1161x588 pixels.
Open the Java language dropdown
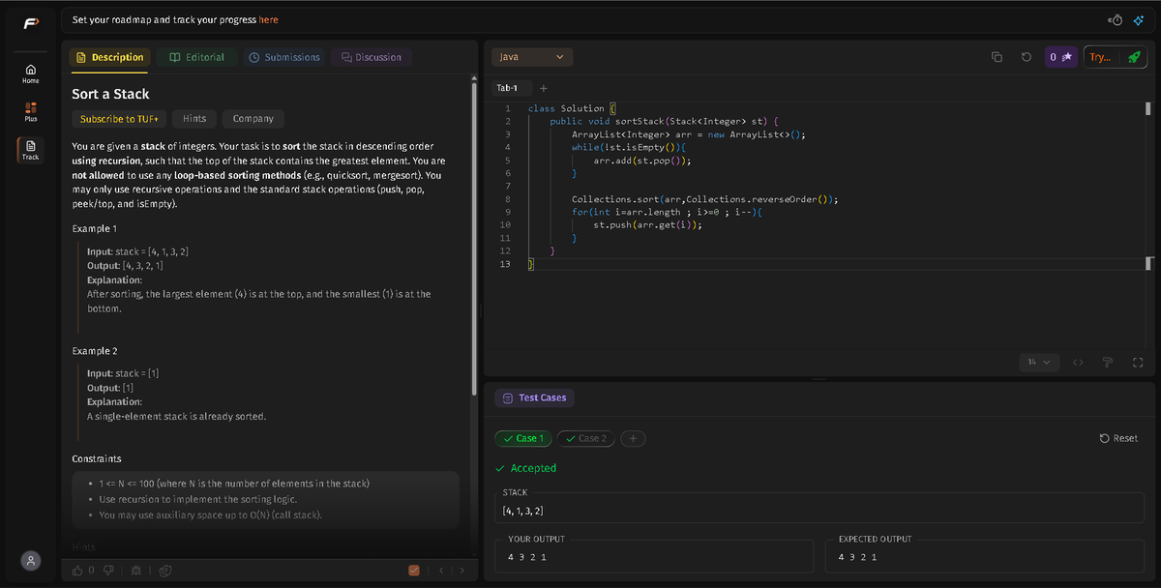532,57
